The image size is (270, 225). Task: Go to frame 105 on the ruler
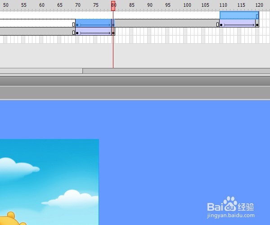tap(205, 5)
